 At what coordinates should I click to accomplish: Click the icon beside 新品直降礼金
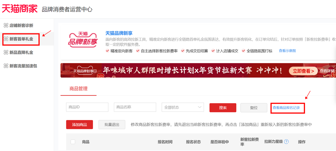[x=6, y=52]
